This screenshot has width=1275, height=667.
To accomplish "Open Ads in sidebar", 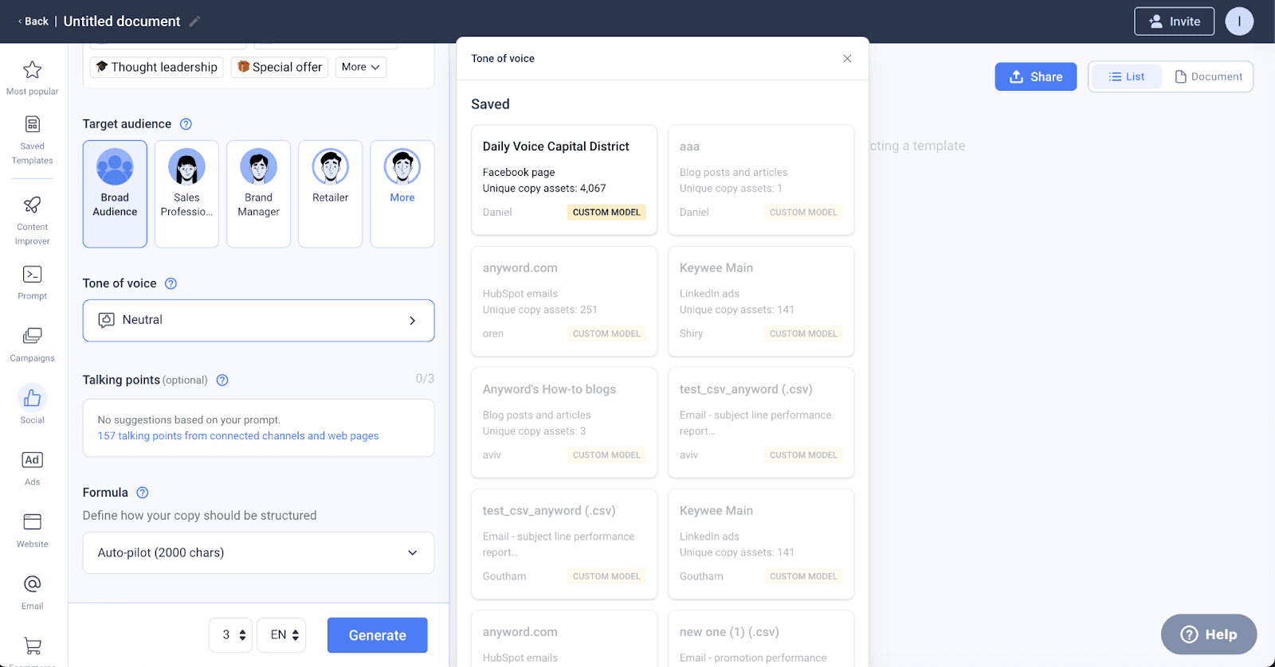I will (x=32, y=469).
